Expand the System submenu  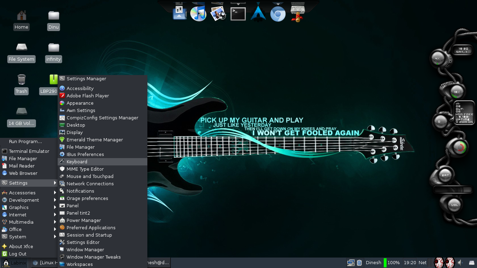pos(29,237)
